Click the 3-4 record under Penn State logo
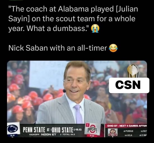 click(13, 136)
